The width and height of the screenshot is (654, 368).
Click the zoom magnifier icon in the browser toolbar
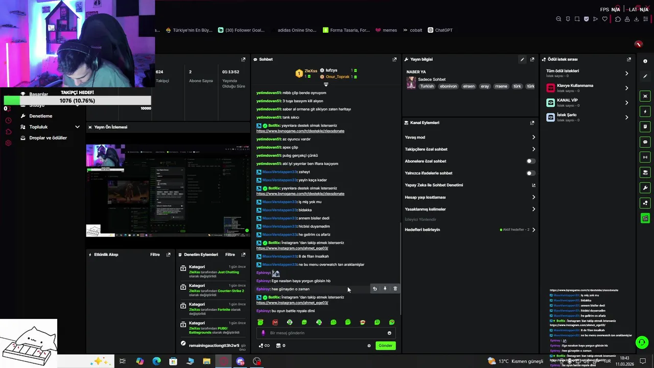click(x=558, y=19)
